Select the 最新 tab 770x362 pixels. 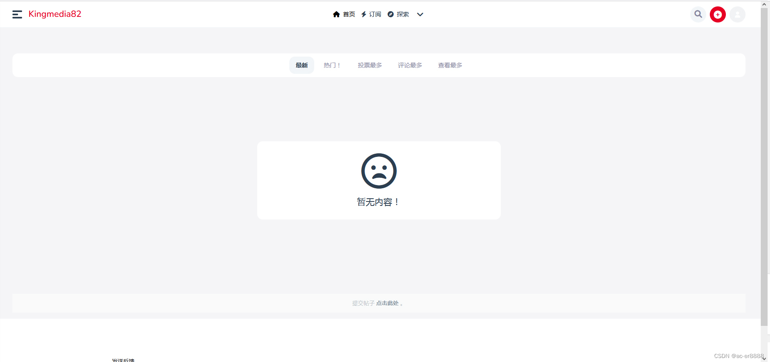pyautogui.click(x=302, y=65)
